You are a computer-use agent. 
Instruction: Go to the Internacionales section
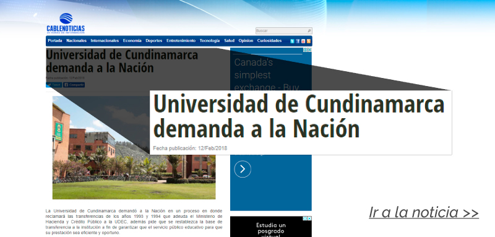coord(105,41)
